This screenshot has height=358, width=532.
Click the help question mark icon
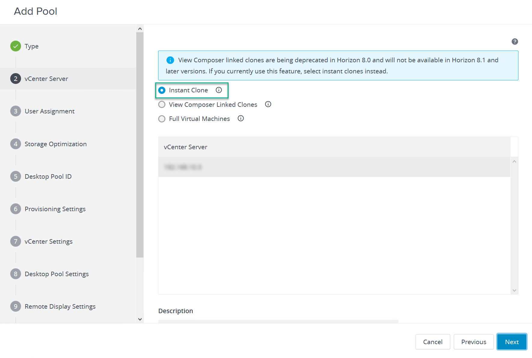click(515, 42)
